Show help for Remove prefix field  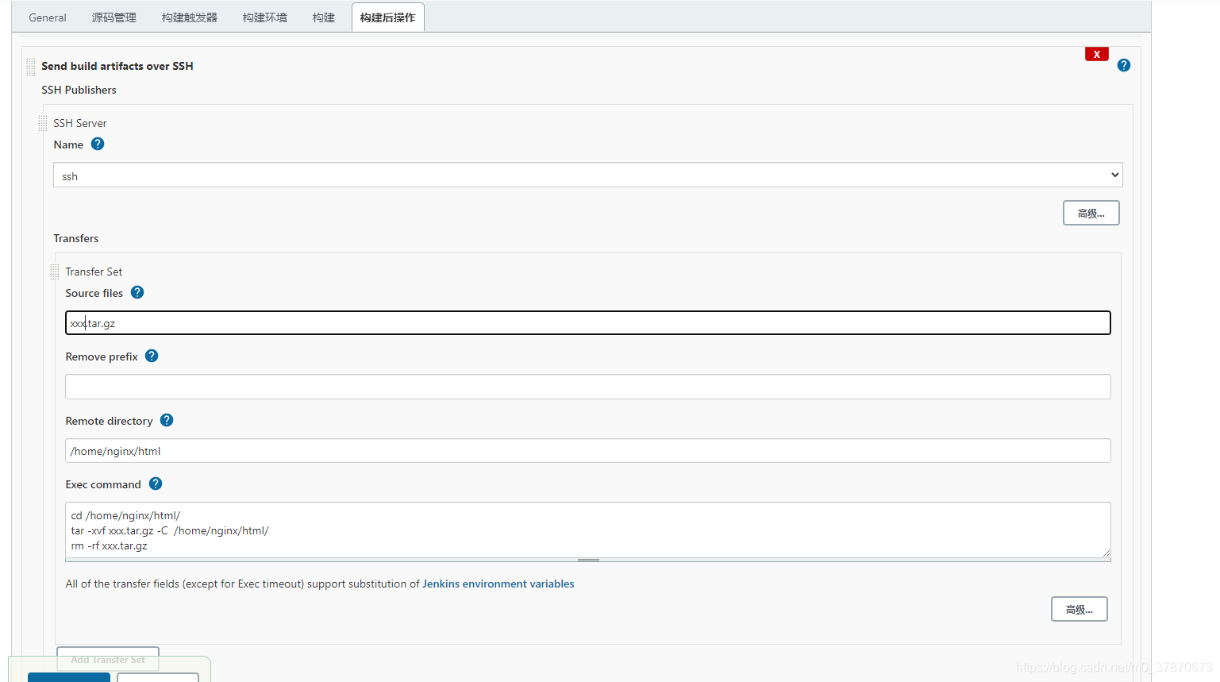[152, 356]
